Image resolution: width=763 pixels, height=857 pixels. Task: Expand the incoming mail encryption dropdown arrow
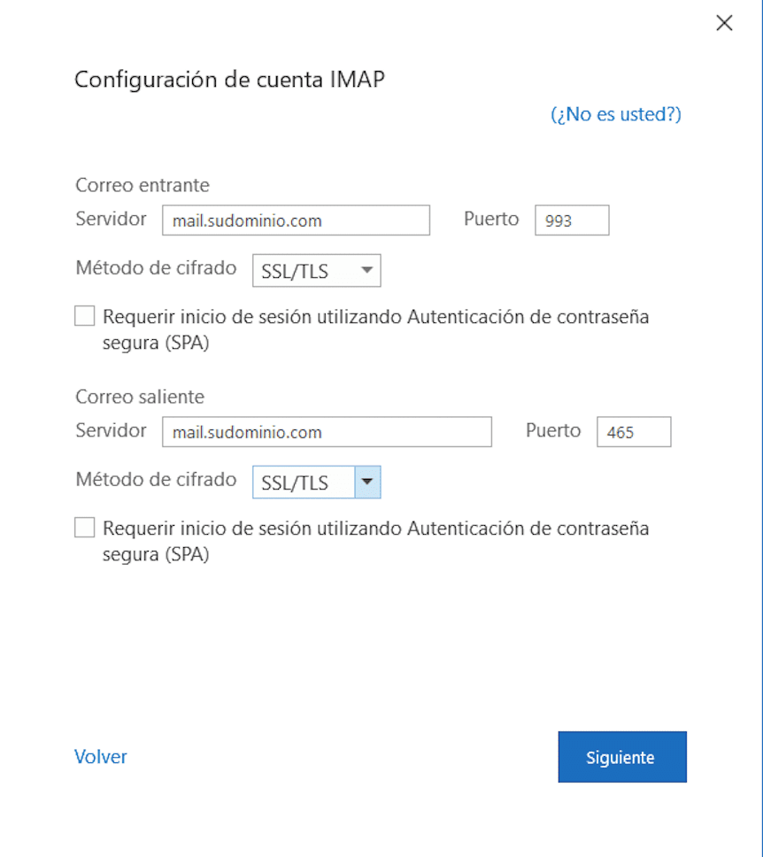367,271
